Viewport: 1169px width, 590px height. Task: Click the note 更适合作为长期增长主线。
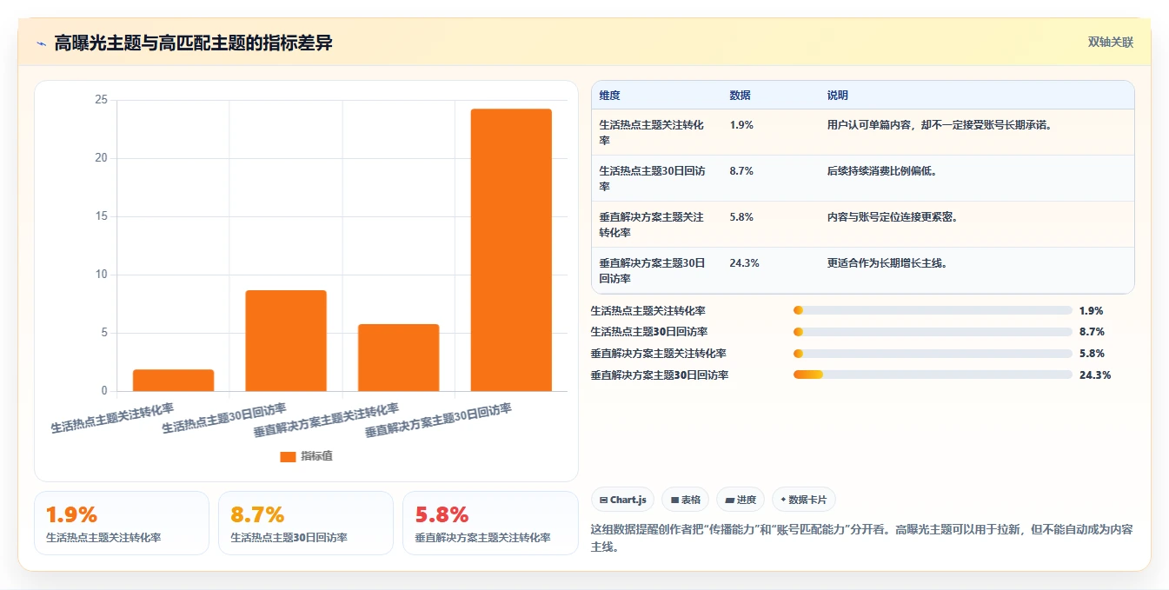point(887,263)
